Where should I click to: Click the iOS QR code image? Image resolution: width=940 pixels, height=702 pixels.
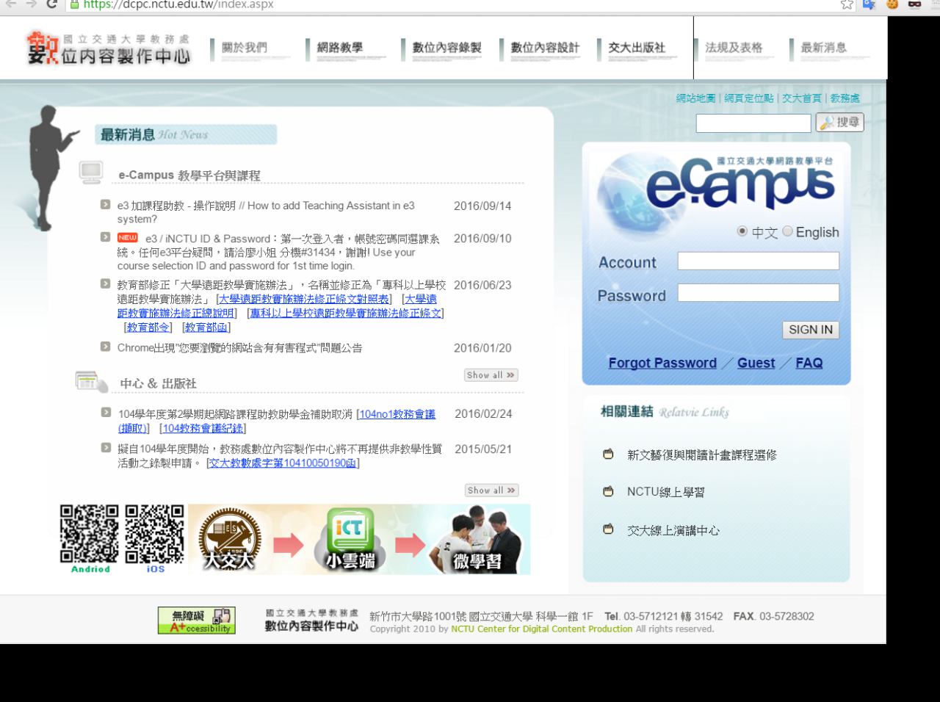[x=154, y=534]
